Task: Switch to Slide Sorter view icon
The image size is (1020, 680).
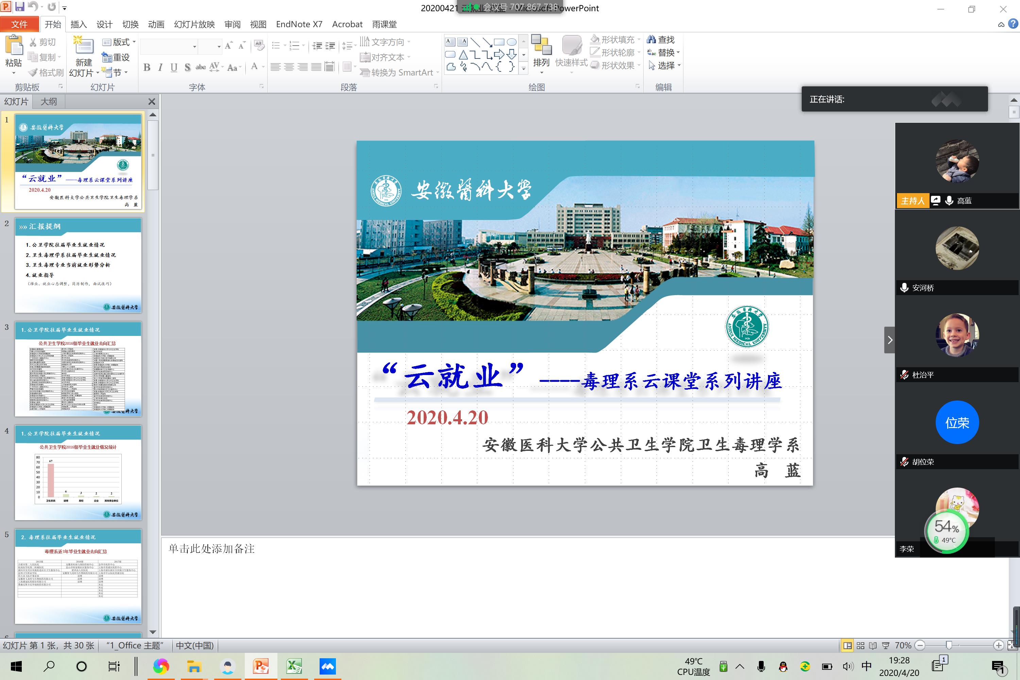Action: click(861, 645)
